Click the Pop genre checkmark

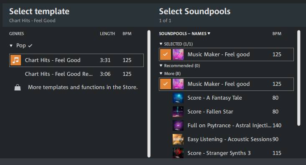point(30,46)
